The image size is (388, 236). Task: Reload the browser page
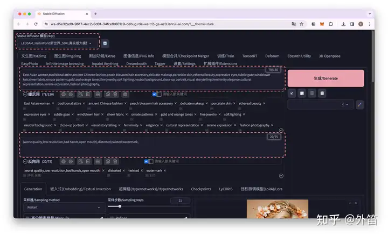[36, 24]
